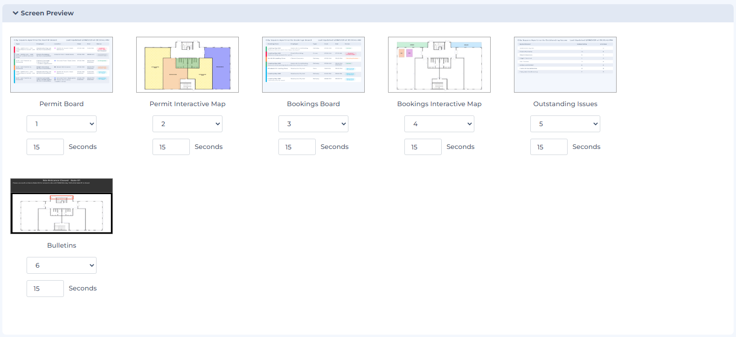Open the Bookings Interactive Map thumbnail
The width and height of the screenshot is (736, 337).
(x=439, y=65)
